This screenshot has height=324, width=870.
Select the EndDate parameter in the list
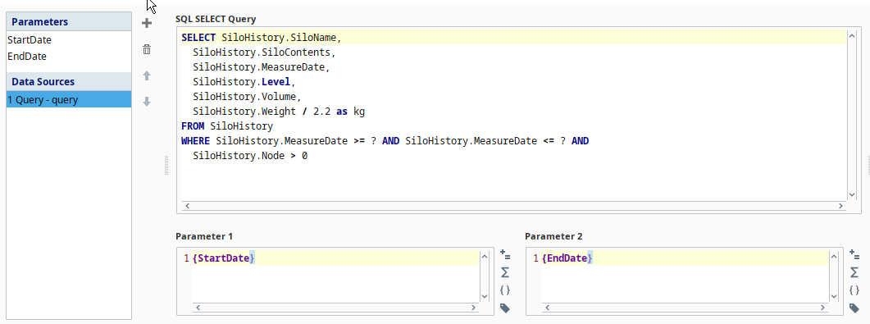[69, 57]
